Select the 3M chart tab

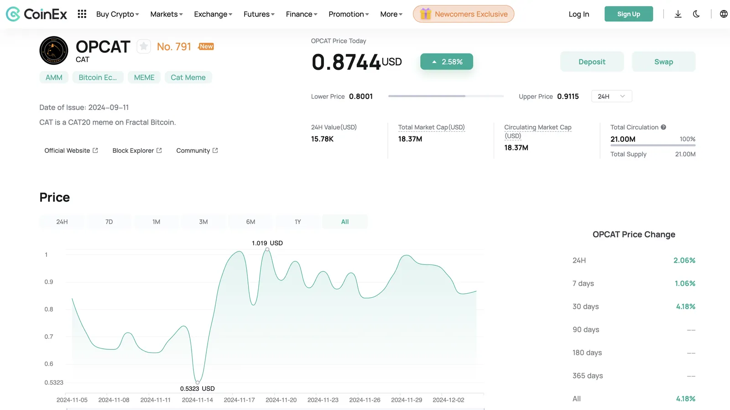coord(203,222)
